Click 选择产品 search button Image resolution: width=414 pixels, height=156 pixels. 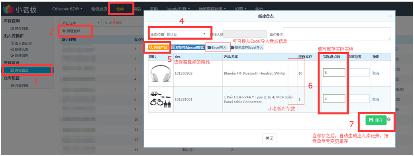[x=158, y=47]
